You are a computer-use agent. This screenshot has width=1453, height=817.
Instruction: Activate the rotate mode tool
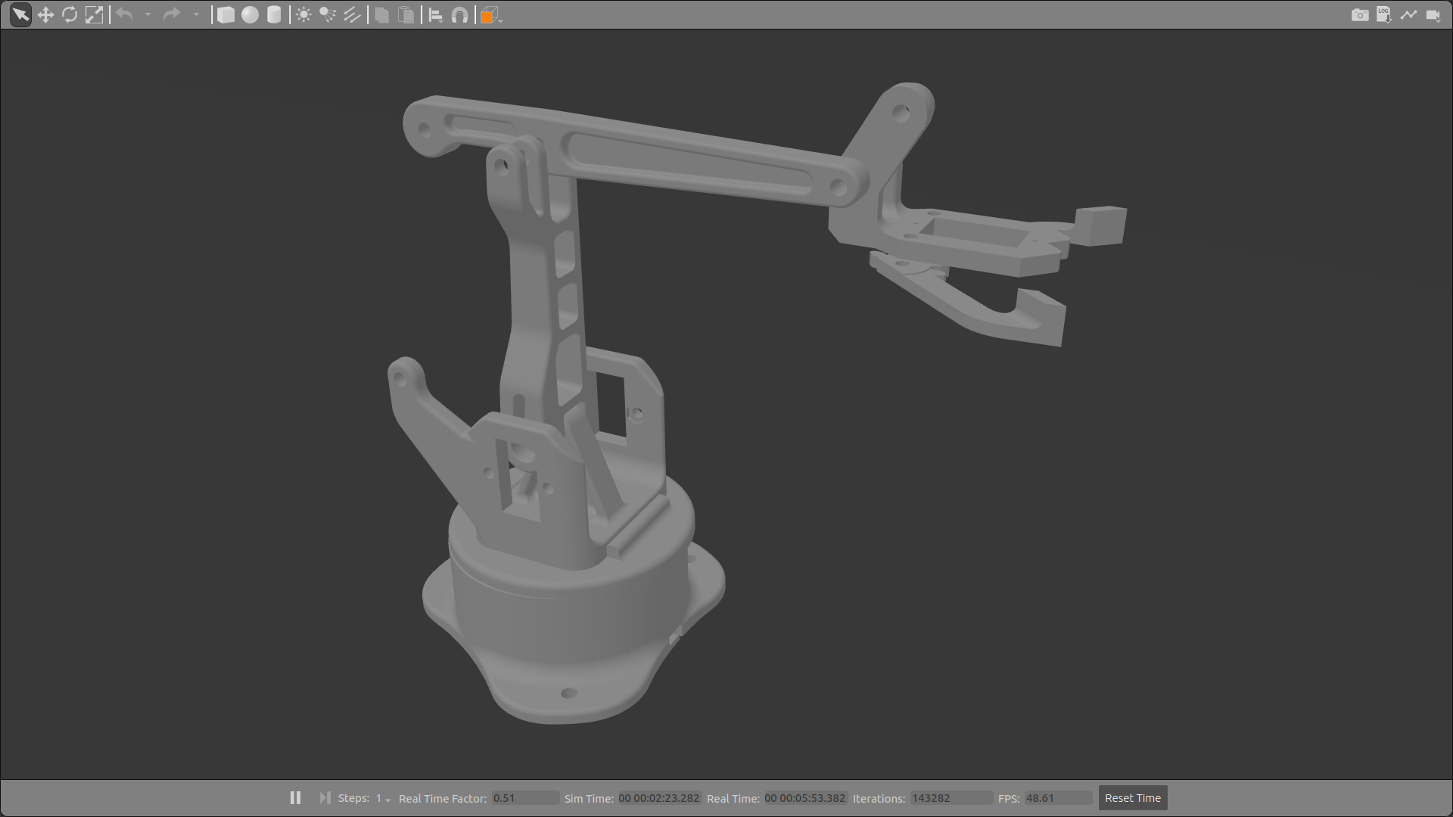[x=70, y=15]
